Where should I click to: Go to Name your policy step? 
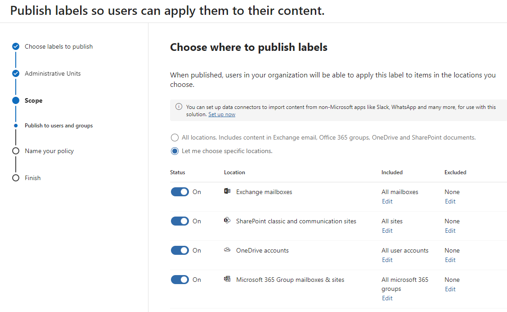click(x=49, y=151)
